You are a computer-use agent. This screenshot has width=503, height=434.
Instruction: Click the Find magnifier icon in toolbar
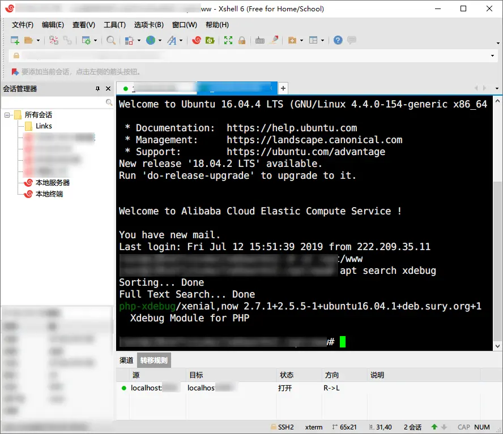click(111, 40)
